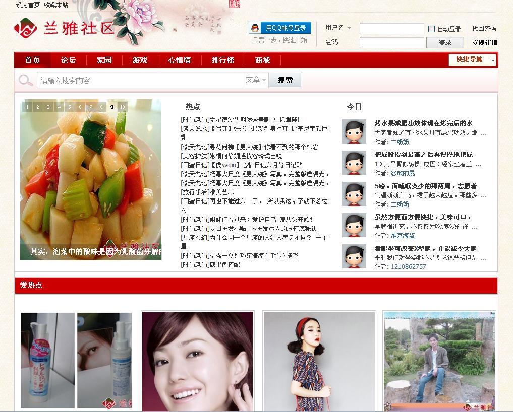The width and height of the screenshot is (513, 412).
Task: Click the 请输入搜索内容 search box
Action: click(141, 80)
